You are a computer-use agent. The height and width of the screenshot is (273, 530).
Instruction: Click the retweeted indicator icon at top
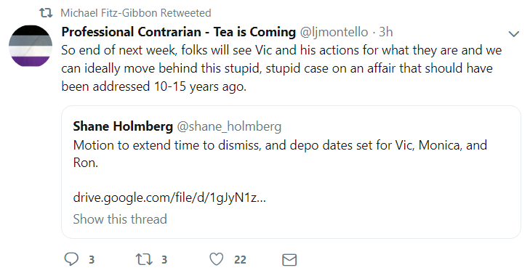click(46, 13)
